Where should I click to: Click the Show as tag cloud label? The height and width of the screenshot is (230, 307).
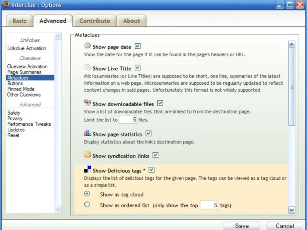pos(122,195)
